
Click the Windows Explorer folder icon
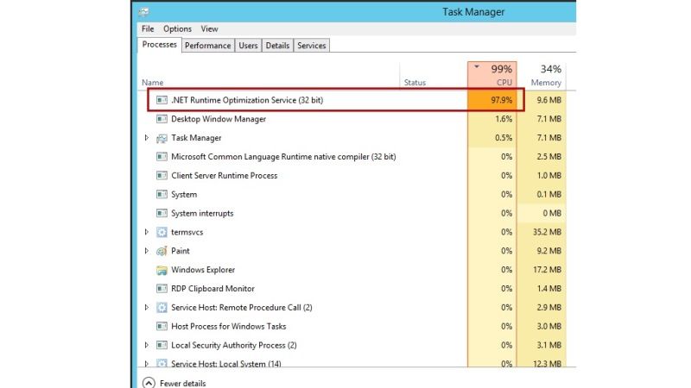[162, 270]
